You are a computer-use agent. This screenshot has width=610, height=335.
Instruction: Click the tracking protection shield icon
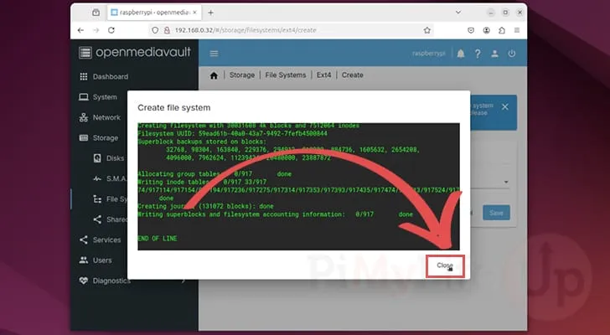[x=155, y=30]
